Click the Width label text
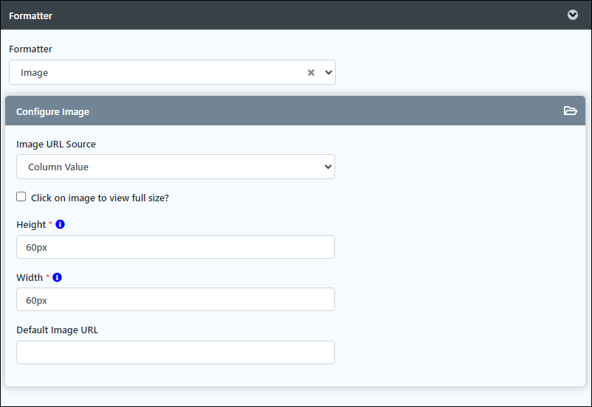 (x=30, y=277)
